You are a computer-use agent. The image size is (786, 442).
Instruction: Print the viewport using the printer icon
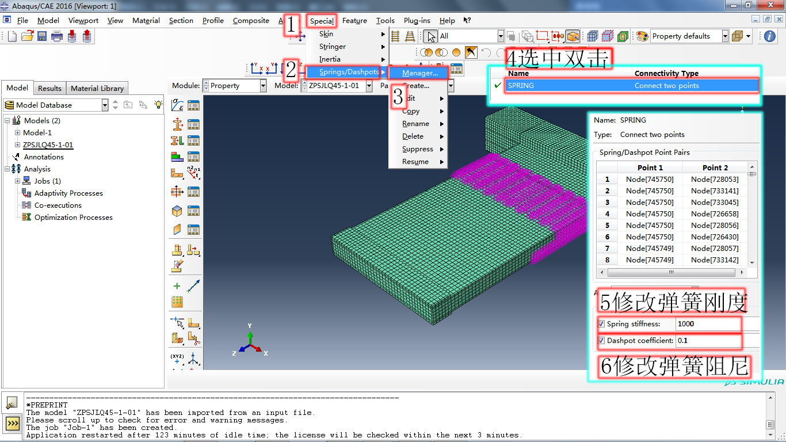click(x=57, y=36)
